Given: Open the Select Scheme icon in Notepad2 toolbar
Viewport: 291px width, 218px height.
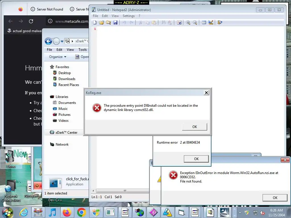Looking at the screenshot, I should 204,22.
